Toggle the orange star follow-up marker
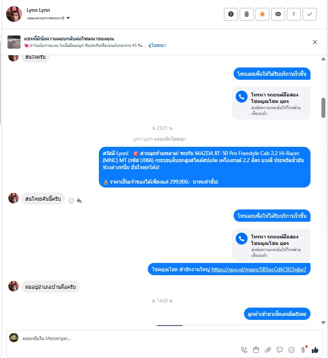This screenshot has height=358, width=328. pos(262,14)
